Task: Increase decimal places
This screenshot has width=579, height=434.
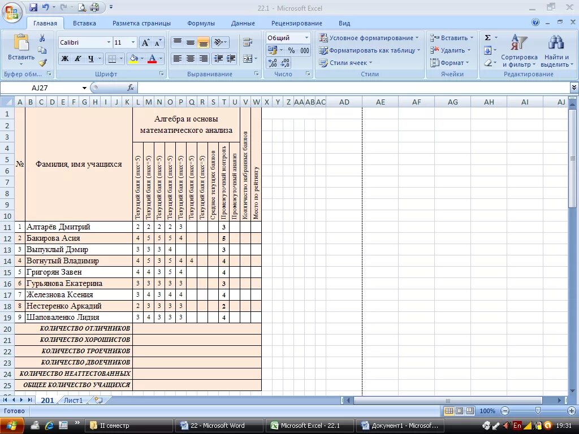Action: 272,63
